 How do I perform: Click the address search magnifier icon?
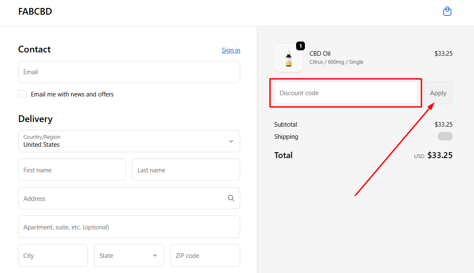pyautogui.click(x=231, y=198)
